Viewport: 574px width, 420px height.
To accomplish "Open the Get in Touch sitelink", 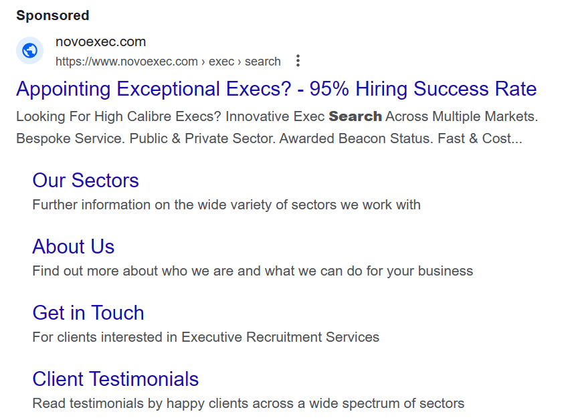I will [88, 313].
